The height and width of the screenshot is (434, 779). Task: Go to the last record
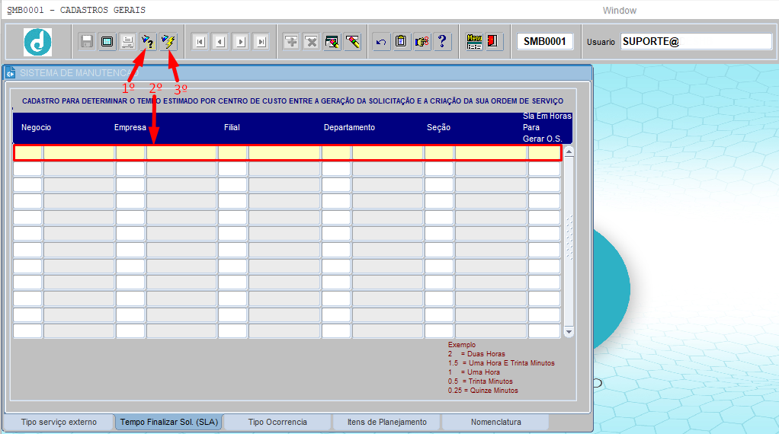click(261, 42)
